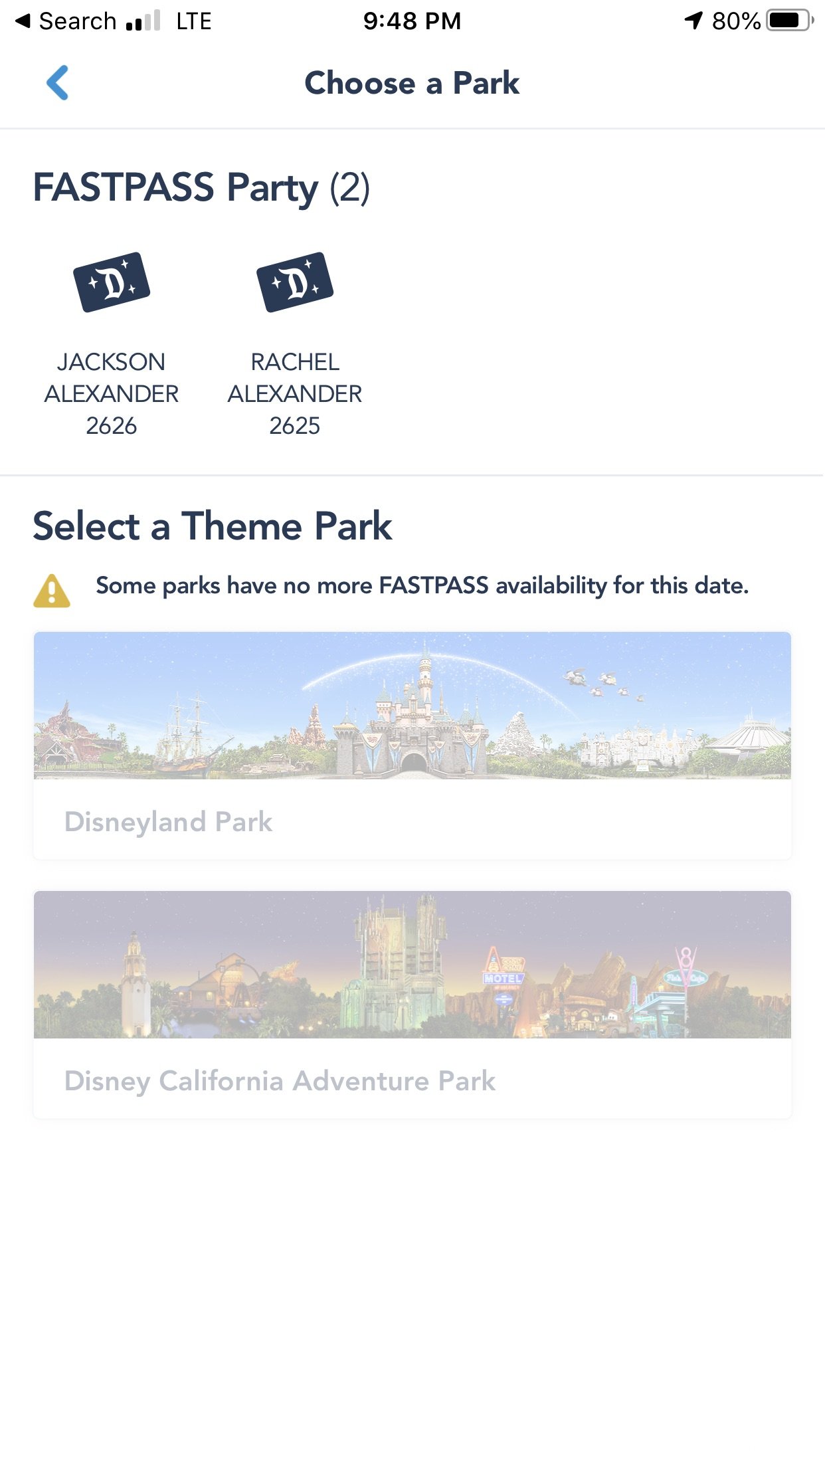Screen dimensions: 825x1467
Task: Choose Disneyland Park label
Action: click(x=169, y=822)
